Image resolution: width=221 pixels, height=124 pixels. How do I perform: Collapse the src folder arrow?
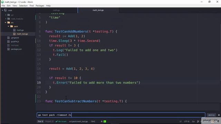6,22
